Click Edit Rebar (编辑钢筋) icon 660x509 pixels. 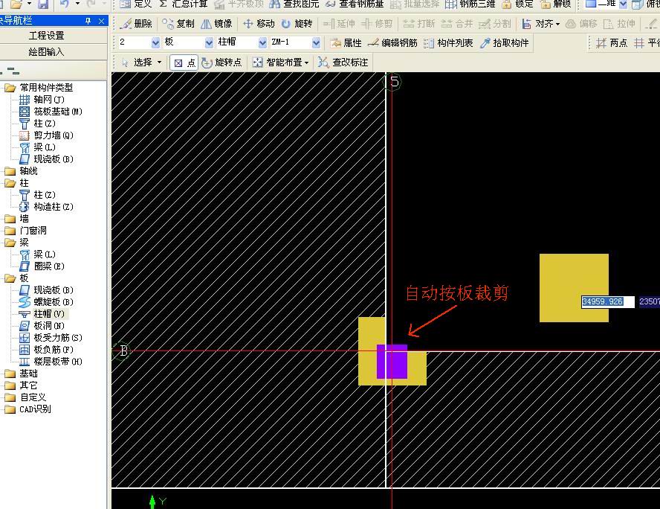click(x=392, y=43)
